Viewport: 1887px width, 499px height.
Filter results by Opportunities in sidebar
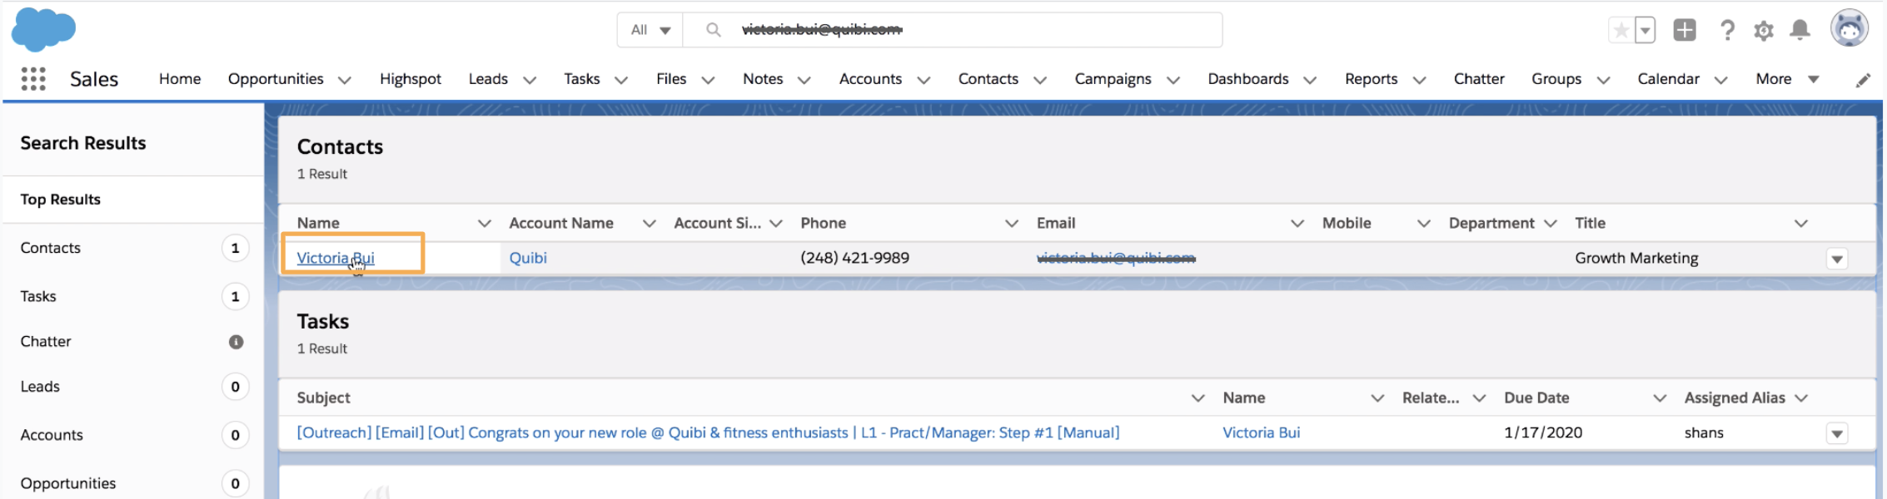(x=133, y=483)
